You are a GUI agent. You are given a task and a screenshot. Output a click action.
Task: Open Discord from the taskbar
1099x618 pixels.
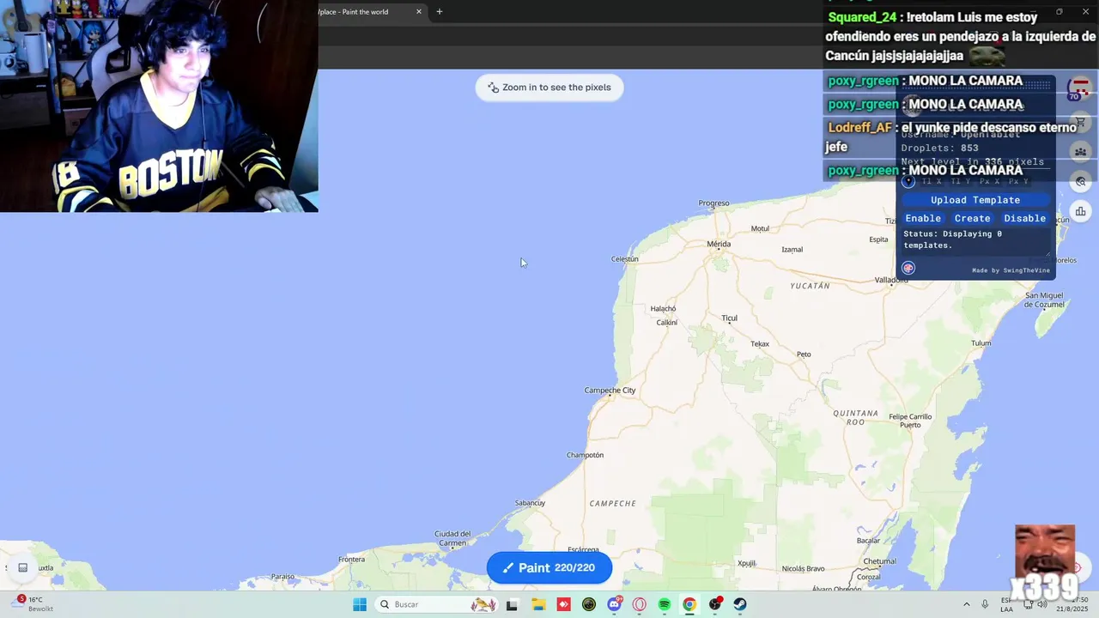(x=614, y=604)
